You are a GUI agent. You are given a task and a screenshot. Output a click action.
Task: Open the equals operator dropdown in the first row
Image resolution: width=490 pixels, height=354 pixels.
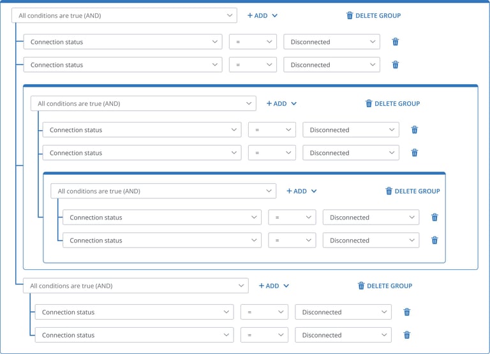coord(253,41)
